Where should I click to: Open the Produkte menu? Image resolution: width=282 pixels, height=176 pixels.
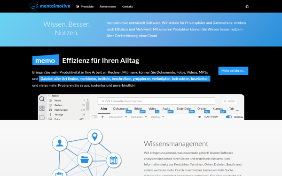tap(85, 7)
